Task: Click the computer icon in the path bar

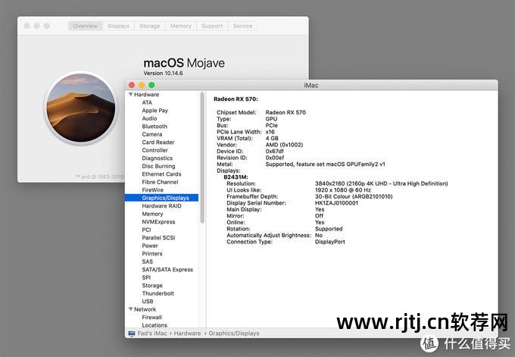Action: 132,334
